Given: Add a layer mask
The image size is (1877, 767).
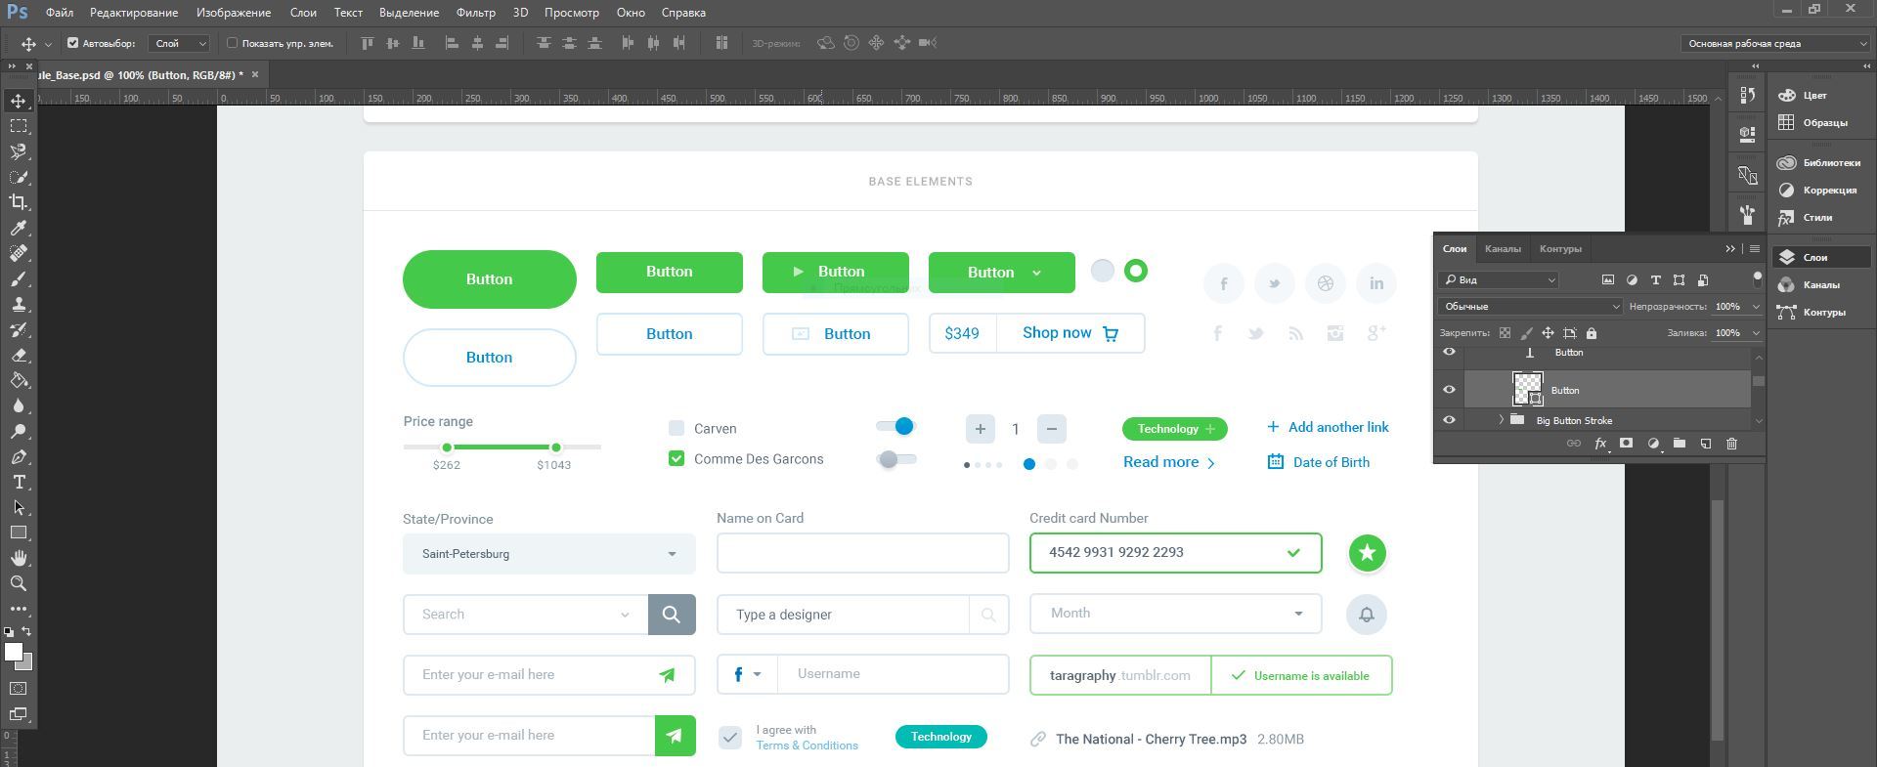Looking at the screenshot, I should (x=1626, y=444).
